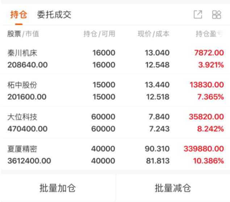The height and width of the screenshot is (202, 230).
Task: Tap the 批量减仓 button
Action: coord(173,188)
